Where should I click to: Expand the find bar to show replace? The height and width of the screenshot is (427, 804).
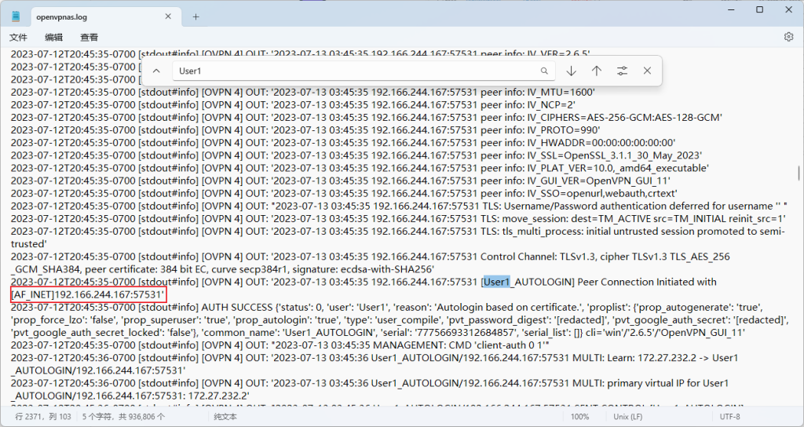tap(156, 71)
